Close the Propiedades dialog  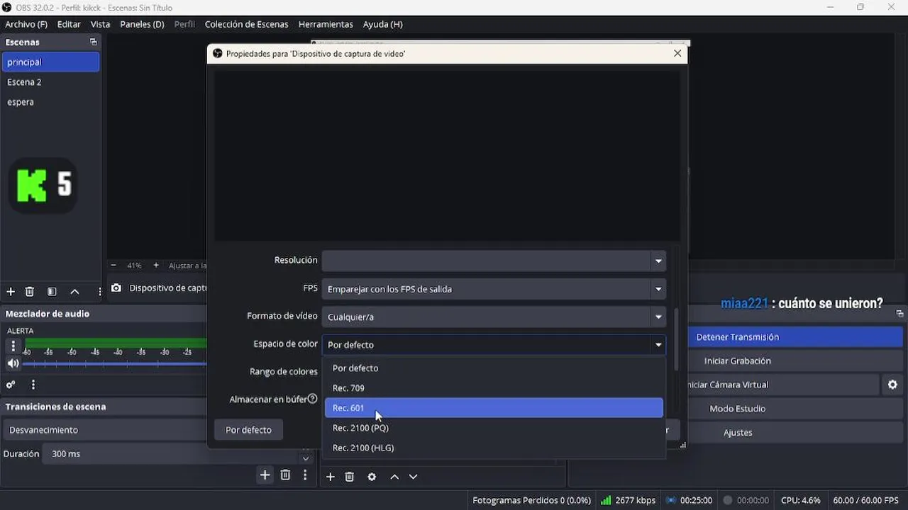coord(677,53)
